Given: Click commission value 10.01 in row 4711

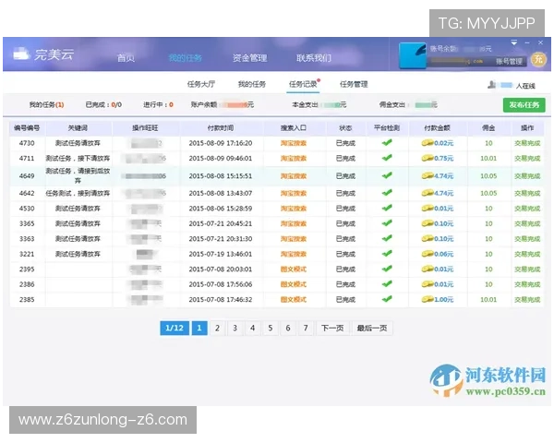Looking at the screenshot, I should pos(488,158).
